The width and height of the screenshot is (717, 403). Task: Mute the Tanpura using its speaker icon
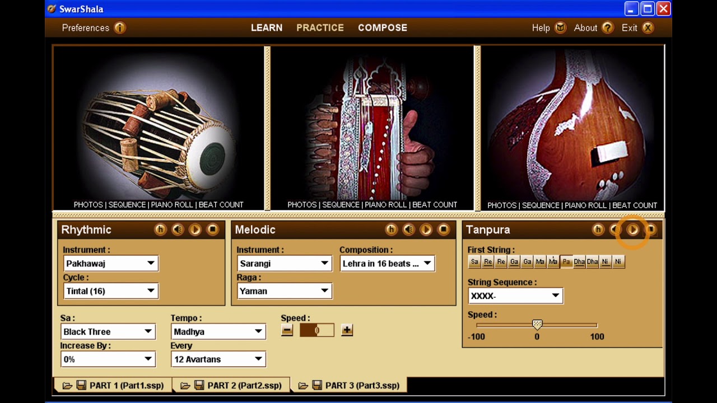[x=615, y=229]
